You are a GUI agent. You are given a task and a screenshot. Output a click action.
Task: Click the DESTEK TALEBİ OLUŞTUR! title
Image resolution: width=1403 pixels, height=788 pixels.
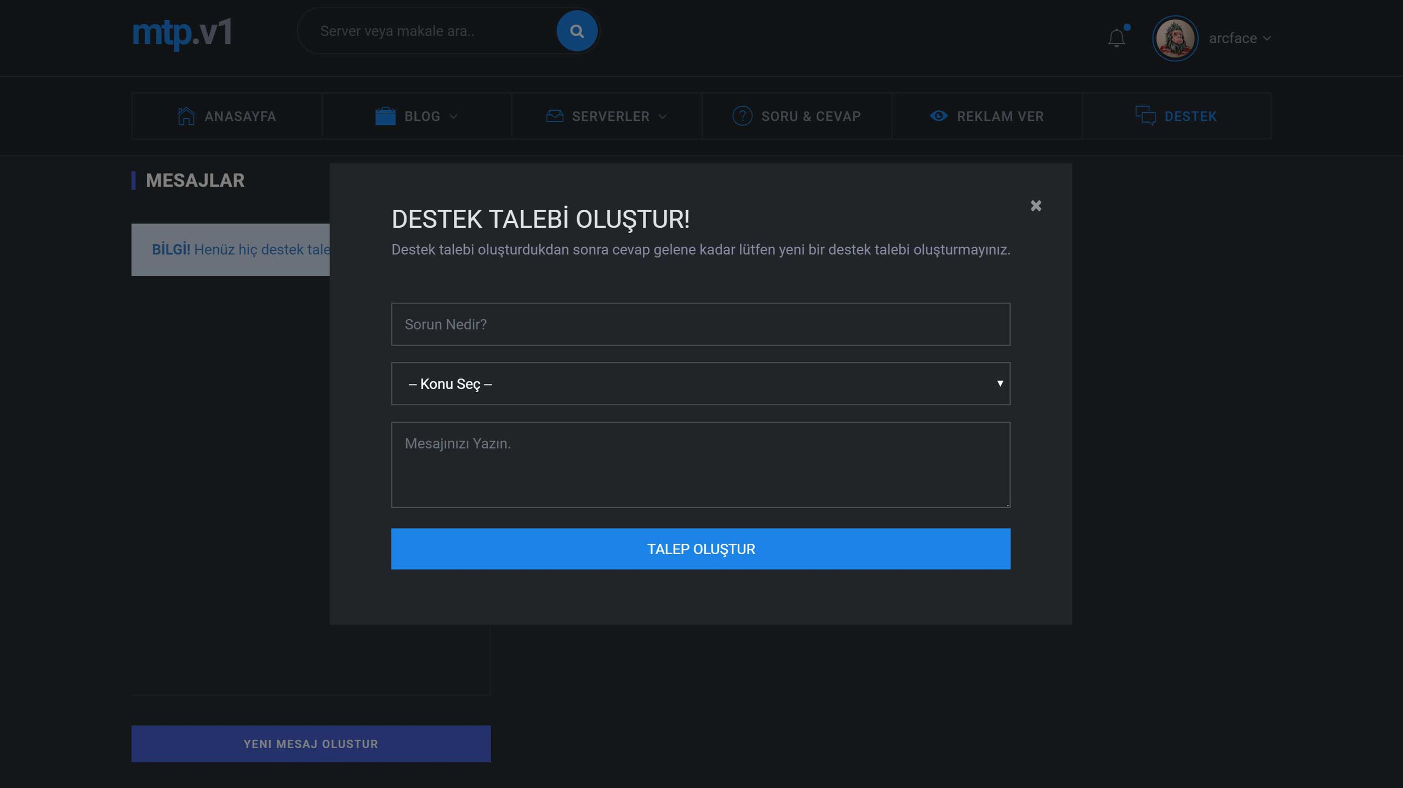540,219
